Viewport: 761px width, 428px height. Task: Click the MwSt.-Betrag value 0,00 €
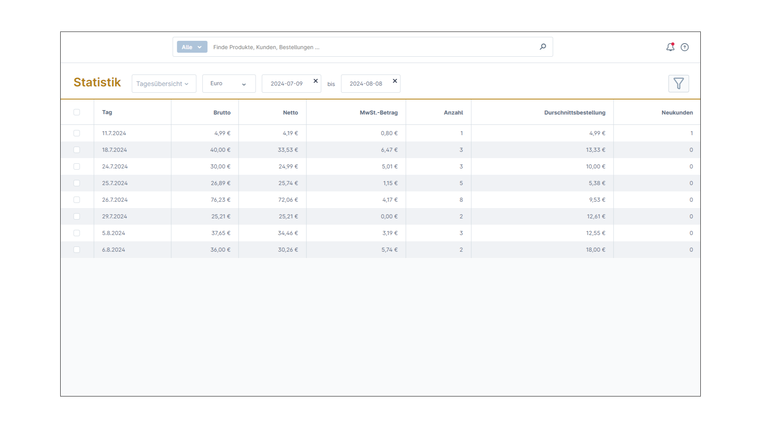[x=389, y=216]
